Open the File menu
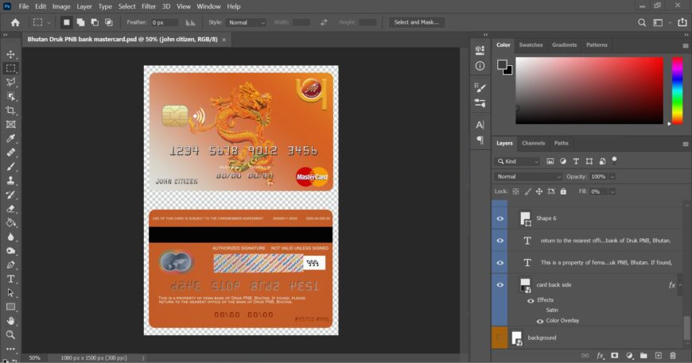The height and width of the screenshot is (363, 692). (24, 6)
